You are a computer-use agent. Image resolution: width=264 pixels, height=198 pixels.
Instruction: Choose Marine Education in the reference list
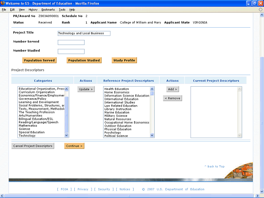coord(117,112)
